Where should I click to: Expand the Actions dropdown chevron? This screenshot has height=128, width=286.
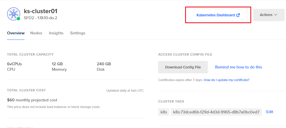click(x=275, y=15)
